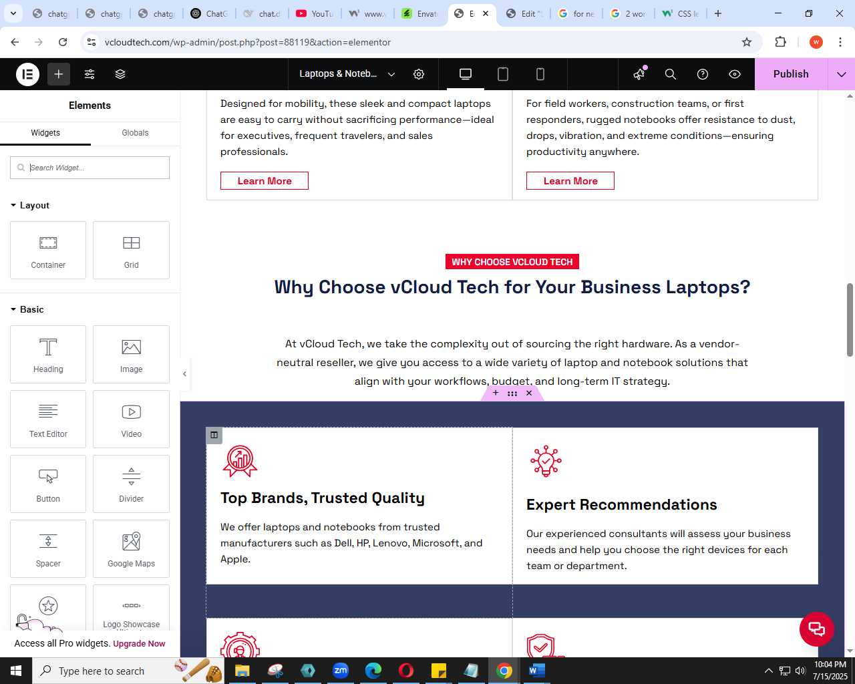Select the Grid widget

pyautogui.click(x=131, y=250)
